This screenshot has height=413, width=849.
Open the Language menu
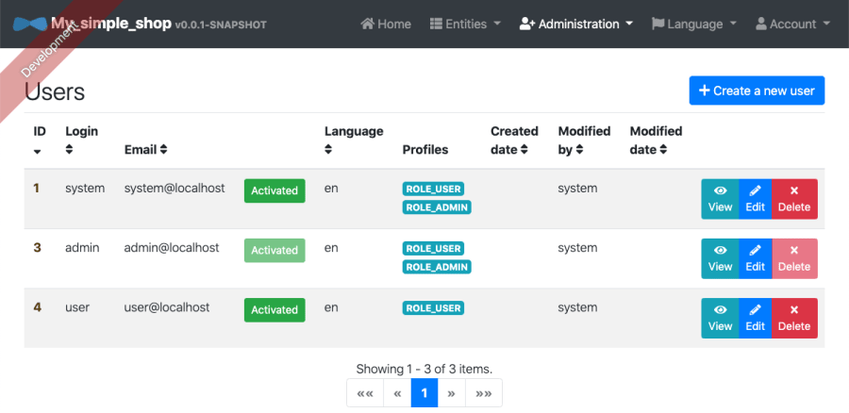694,24
